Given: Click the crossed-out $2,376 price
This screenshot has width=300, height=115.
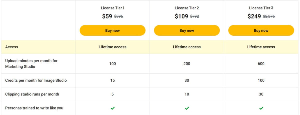Looking at the screenshot, I should point(269,17).
